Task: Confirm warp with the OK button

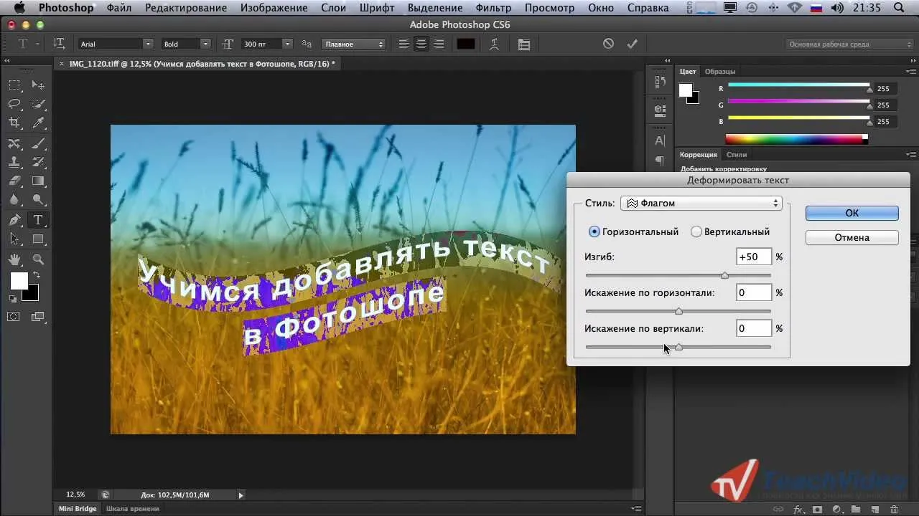Action: 852,213
